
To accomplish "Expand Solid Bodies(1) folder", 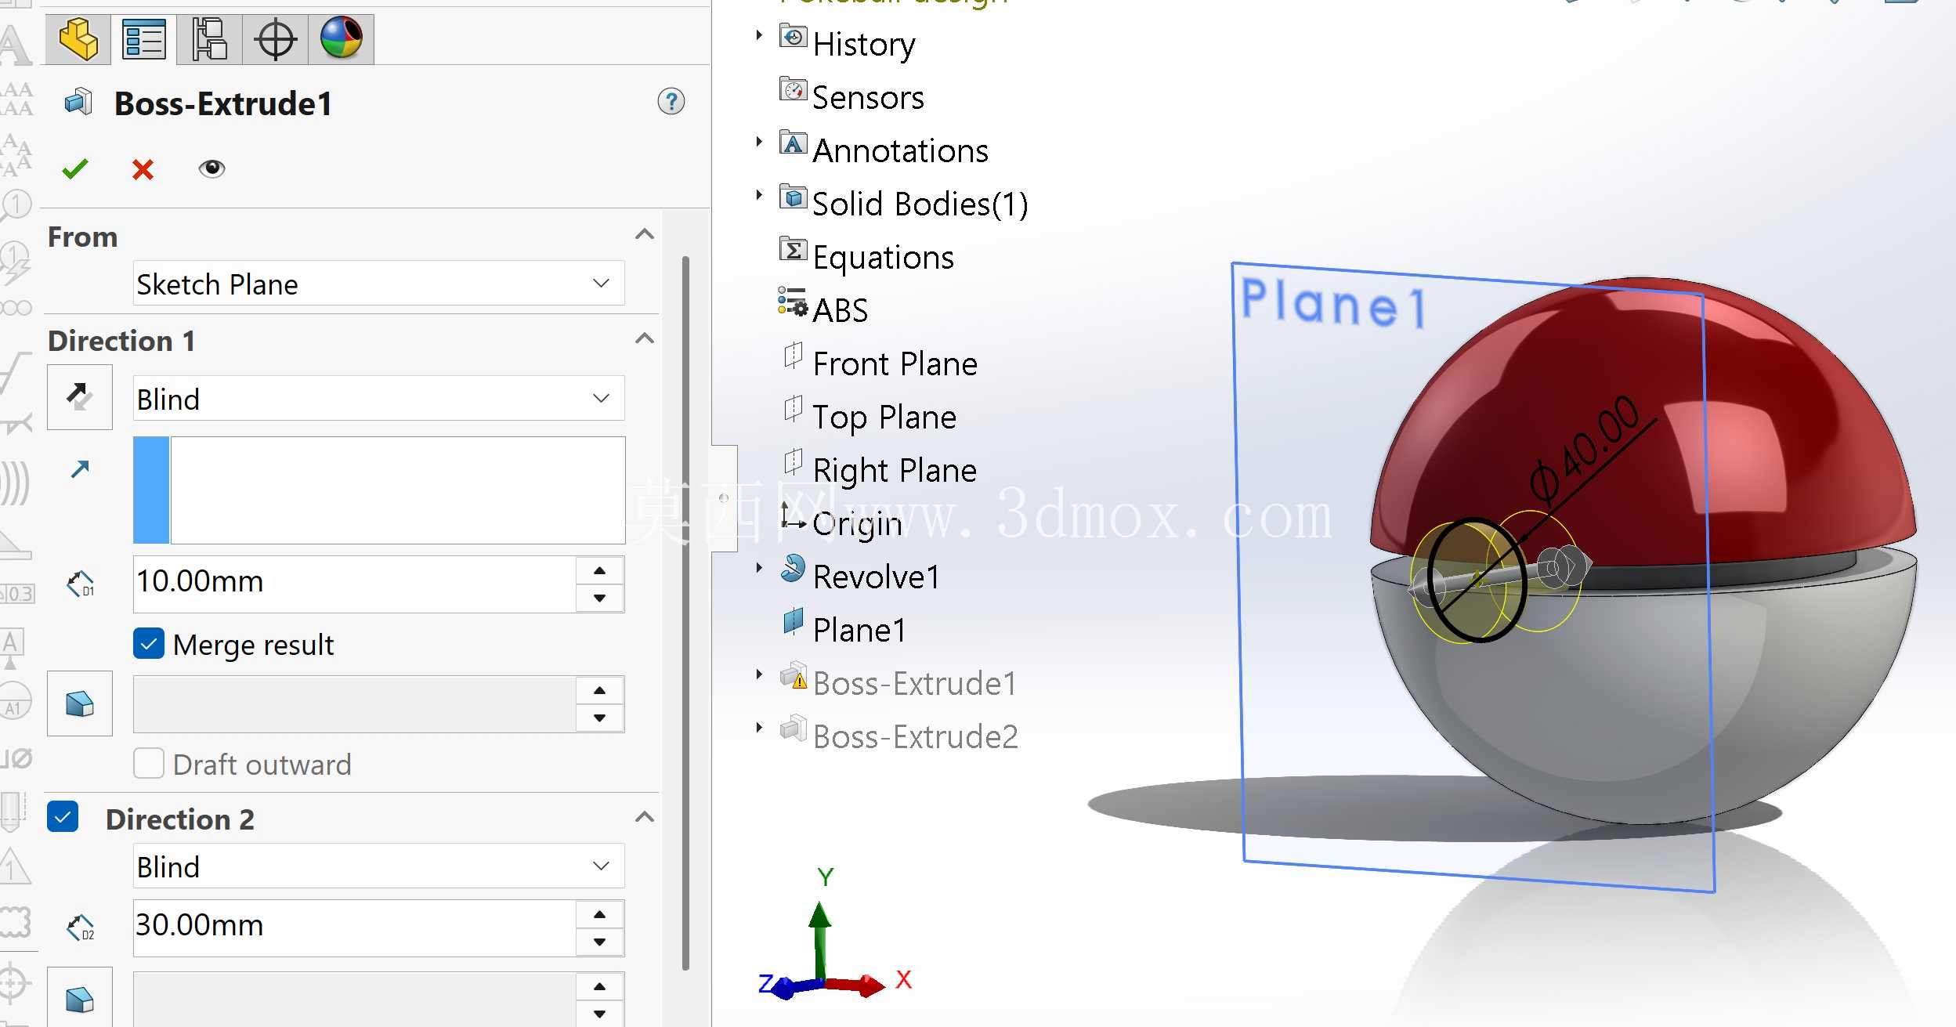I will pos(759,195).
